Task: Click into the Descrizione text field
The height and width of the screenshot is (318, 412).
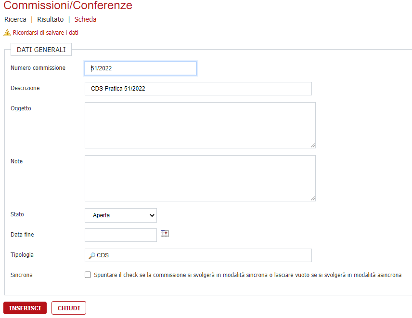Action: [198, 89]
